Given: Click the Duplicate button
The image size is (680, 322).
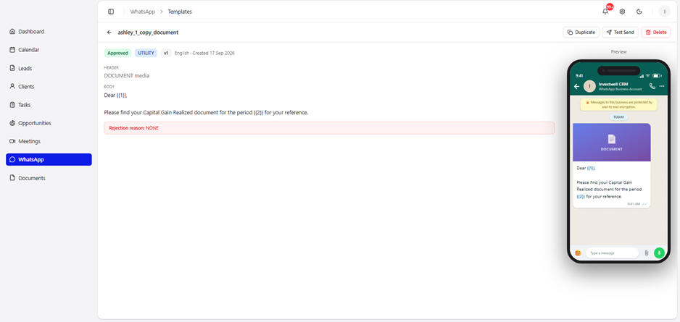Looking at the screenshot, I should point(581,32).
